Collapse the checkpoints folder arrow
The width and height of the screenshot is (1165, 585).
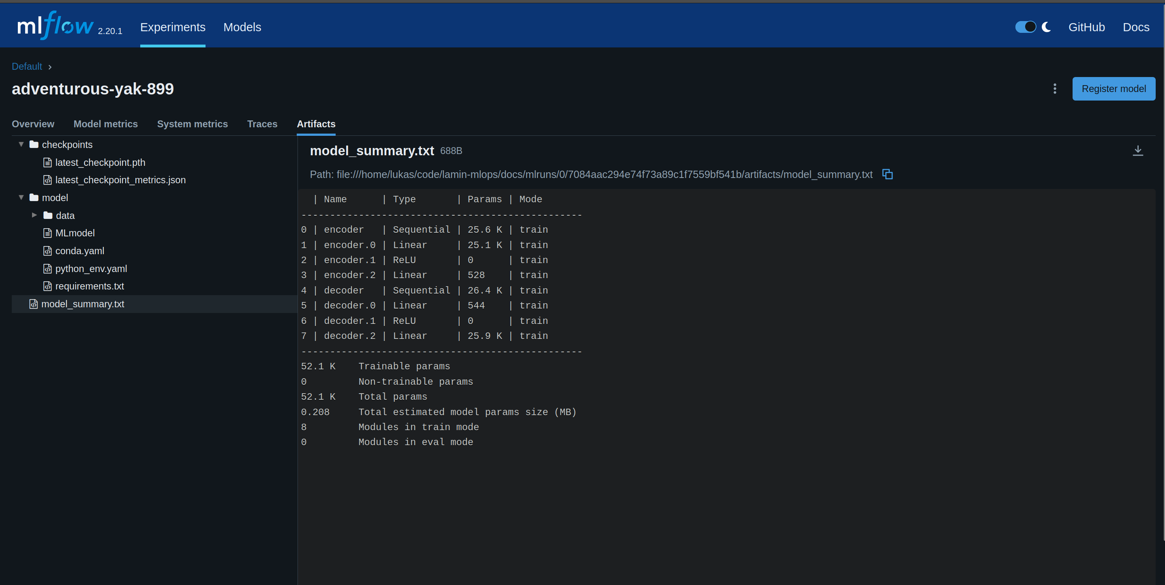point(21,144)
